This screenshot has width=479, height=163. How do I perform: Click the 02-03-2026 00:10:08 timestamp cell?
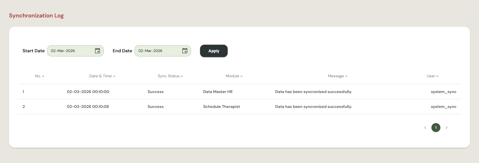click(x=88, y=107)
